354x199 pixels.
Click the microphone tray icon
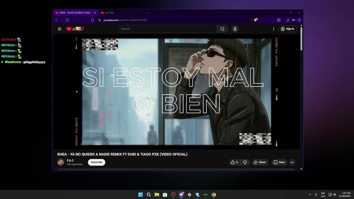click(316, 195)
